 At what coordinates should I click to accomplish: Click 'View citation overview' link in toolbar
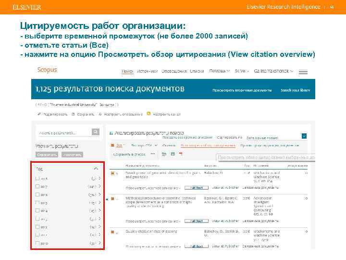[x=208, y=145]
